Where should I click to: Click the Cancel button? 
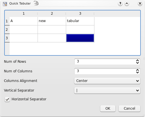pos(129,109)
